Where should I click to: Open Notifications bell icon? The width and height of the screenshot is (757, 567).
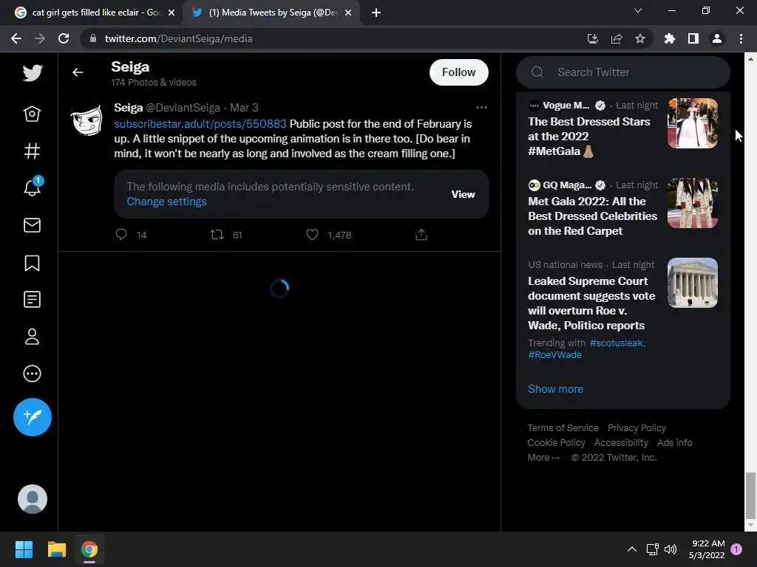tap(33, 187)
